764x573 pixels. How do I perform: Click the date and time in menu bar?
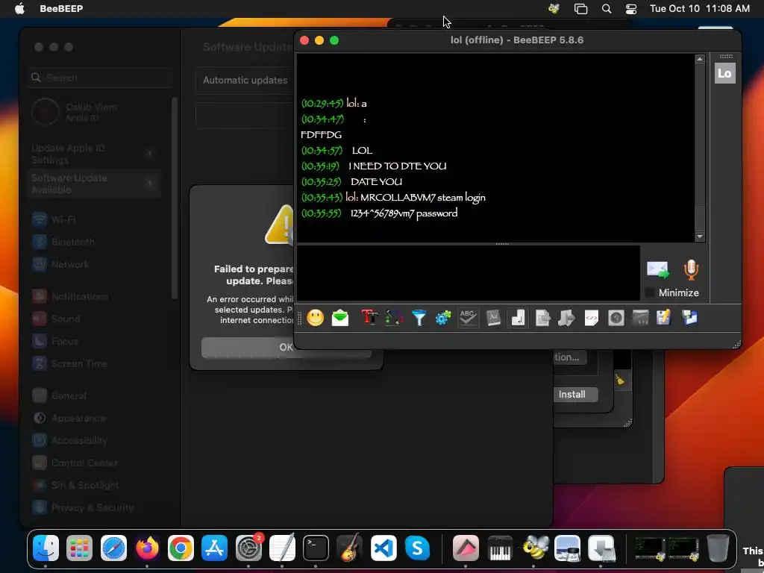pos(700,8)
